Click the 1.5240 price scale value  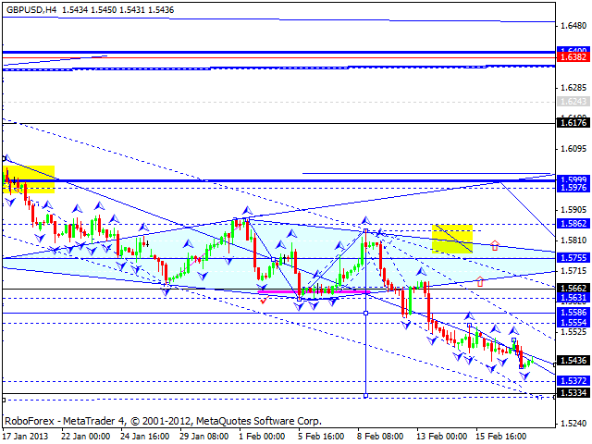573,424
